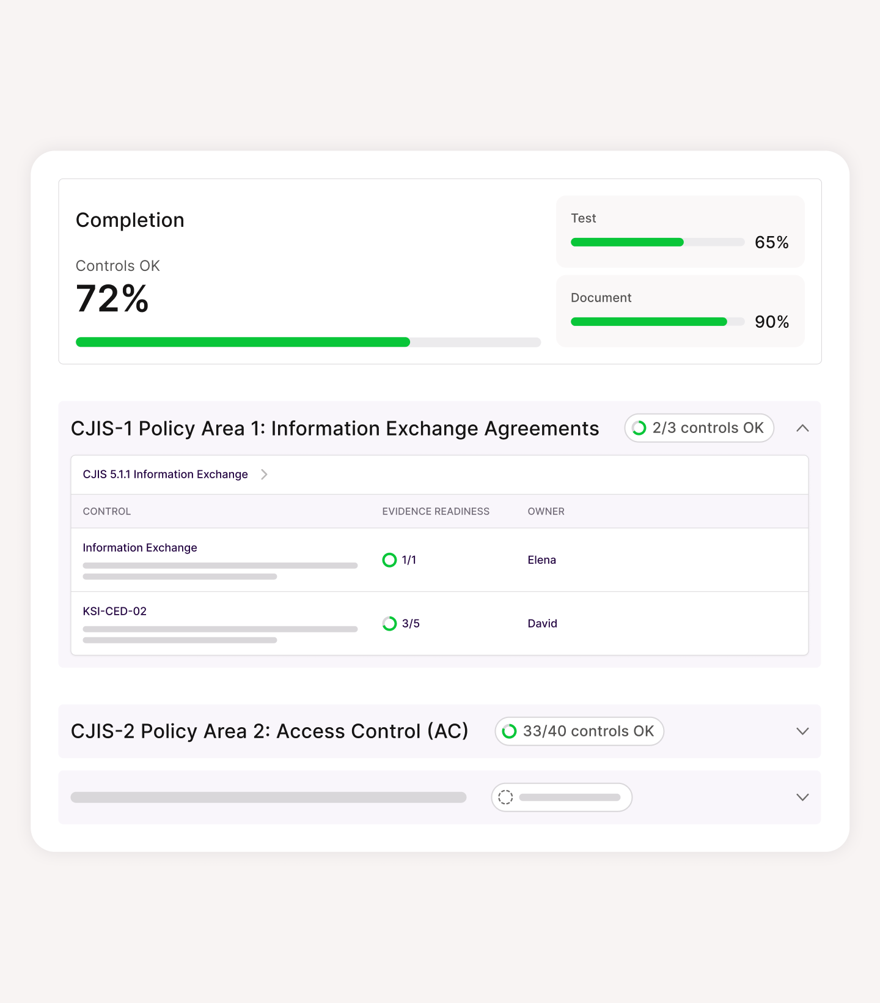Click the EVIDENCE READINESS column header
Image resolution: width=880 pixels, height=1003 pixels.
[x=436, y=511]
